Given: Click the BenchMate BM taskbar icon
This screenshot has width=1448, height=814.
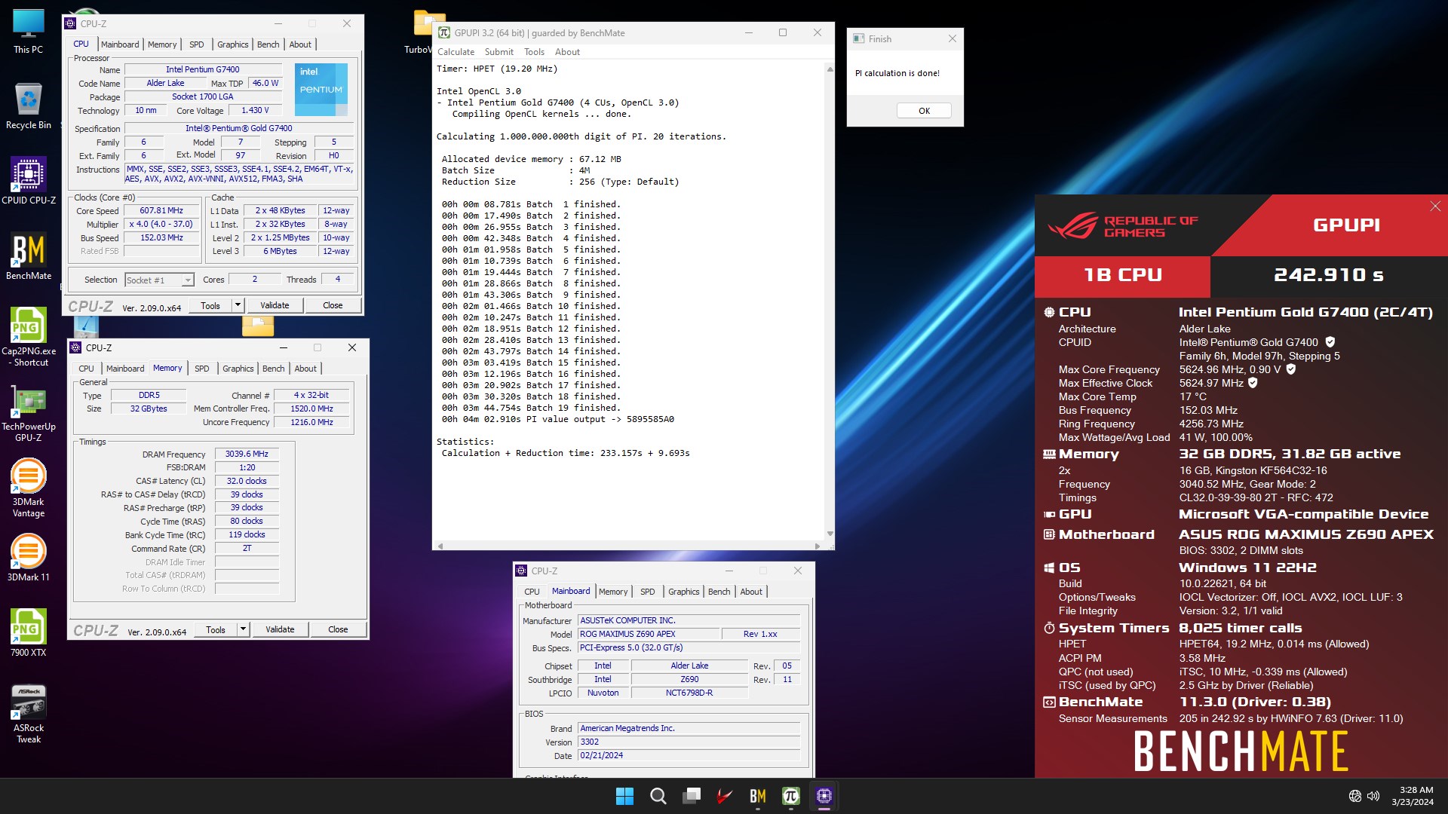Looking at the screenshot, I should click(757, 796).
